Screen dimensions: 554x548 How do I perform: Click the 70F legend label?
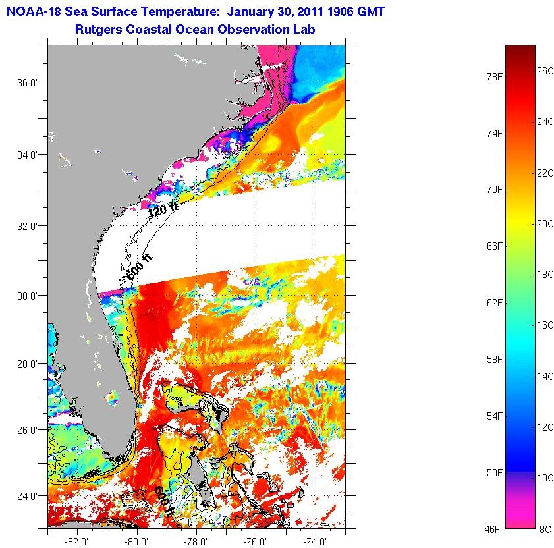point(495,190)
